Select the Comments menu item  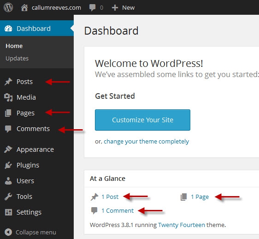33,129
